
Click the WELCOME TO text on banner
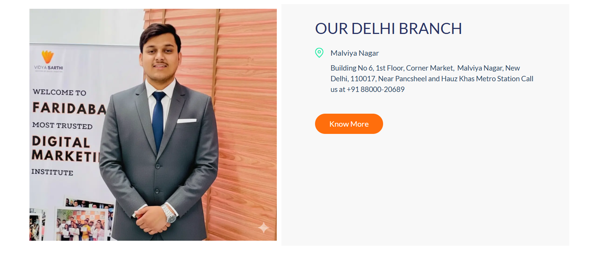(x=59, y=92)
